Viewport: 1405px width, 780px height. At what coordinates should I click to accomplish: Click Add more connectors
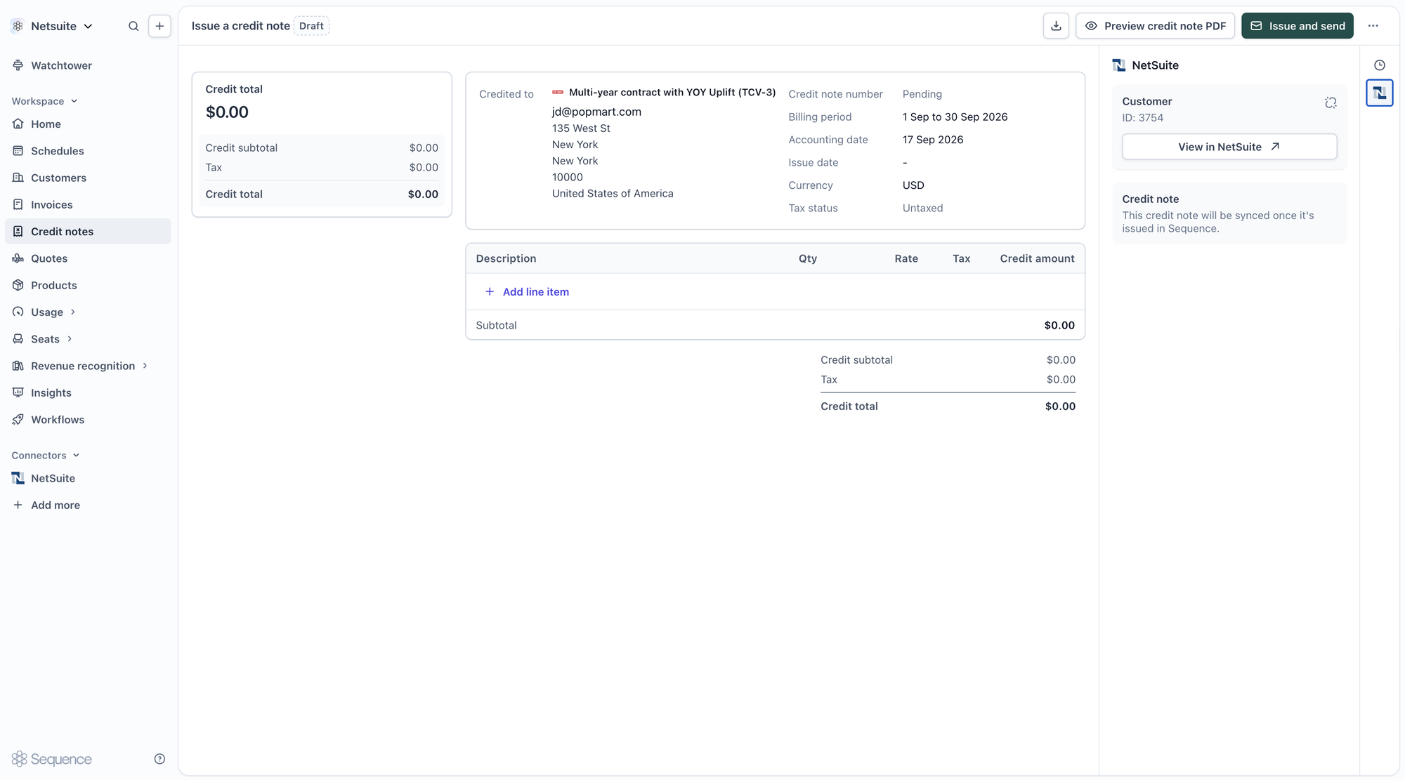[55, 505]
